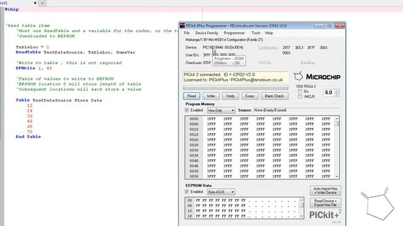Viewport: 403px width, 226px height.
Task: Toggle the VDD On checkbox
Action: click(300, 92)
